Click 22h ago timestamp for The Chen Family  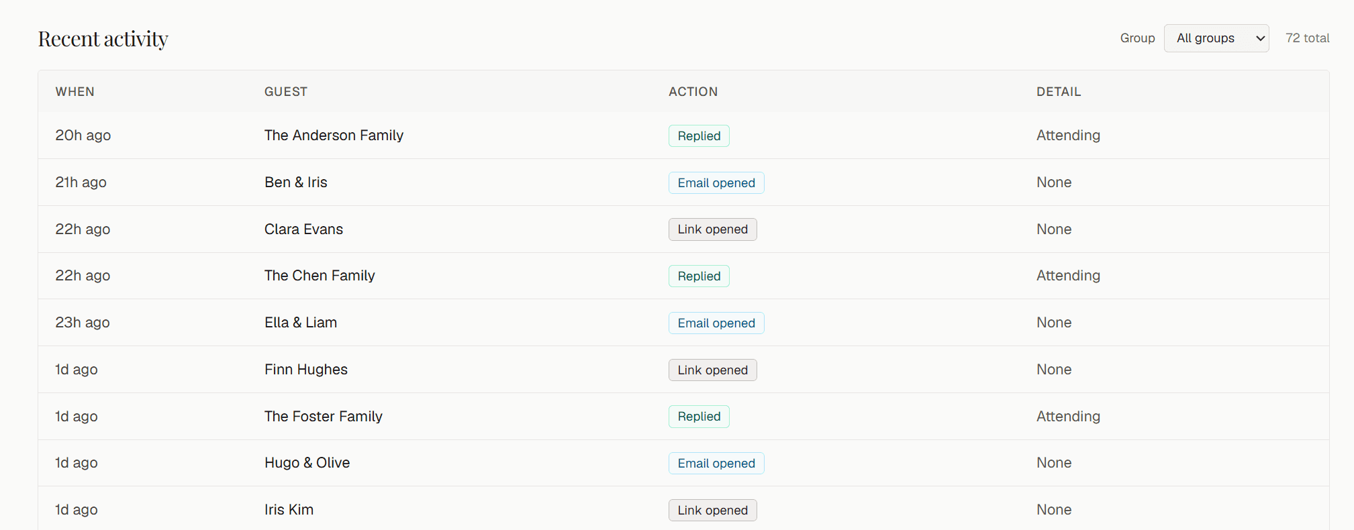click(x=83, y=276)
